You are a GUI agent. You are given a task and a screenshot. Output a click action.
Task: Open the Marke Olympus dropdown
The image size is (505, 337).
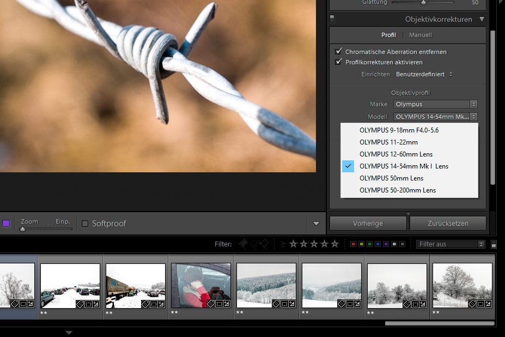click(435, 104)
